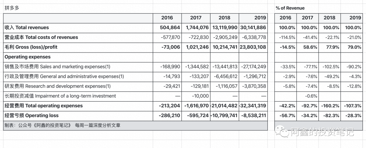Select the footer note 制表：公众号《阿鑫的投资笔记》
This screenshot has height=148, width=366.
point(62,125)
